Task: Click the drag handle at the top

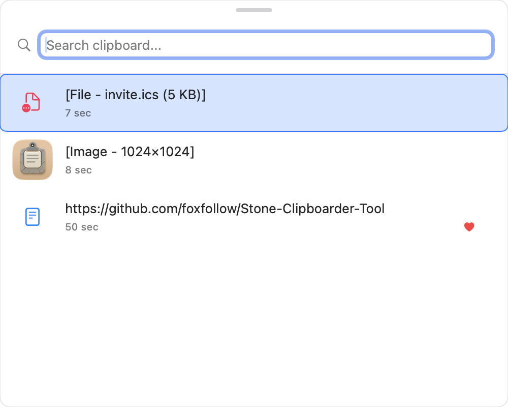Action: pyautogui.click(x=253, y=10)
